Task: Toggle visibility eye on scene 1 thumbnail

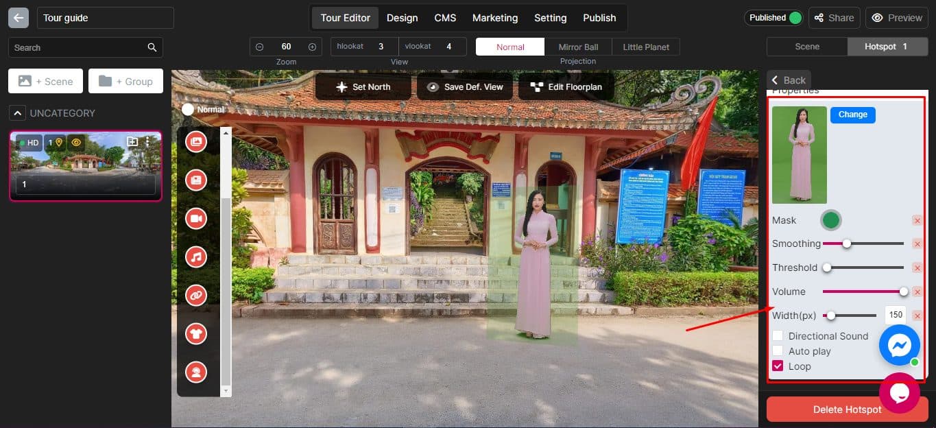Action: [75, 142]
